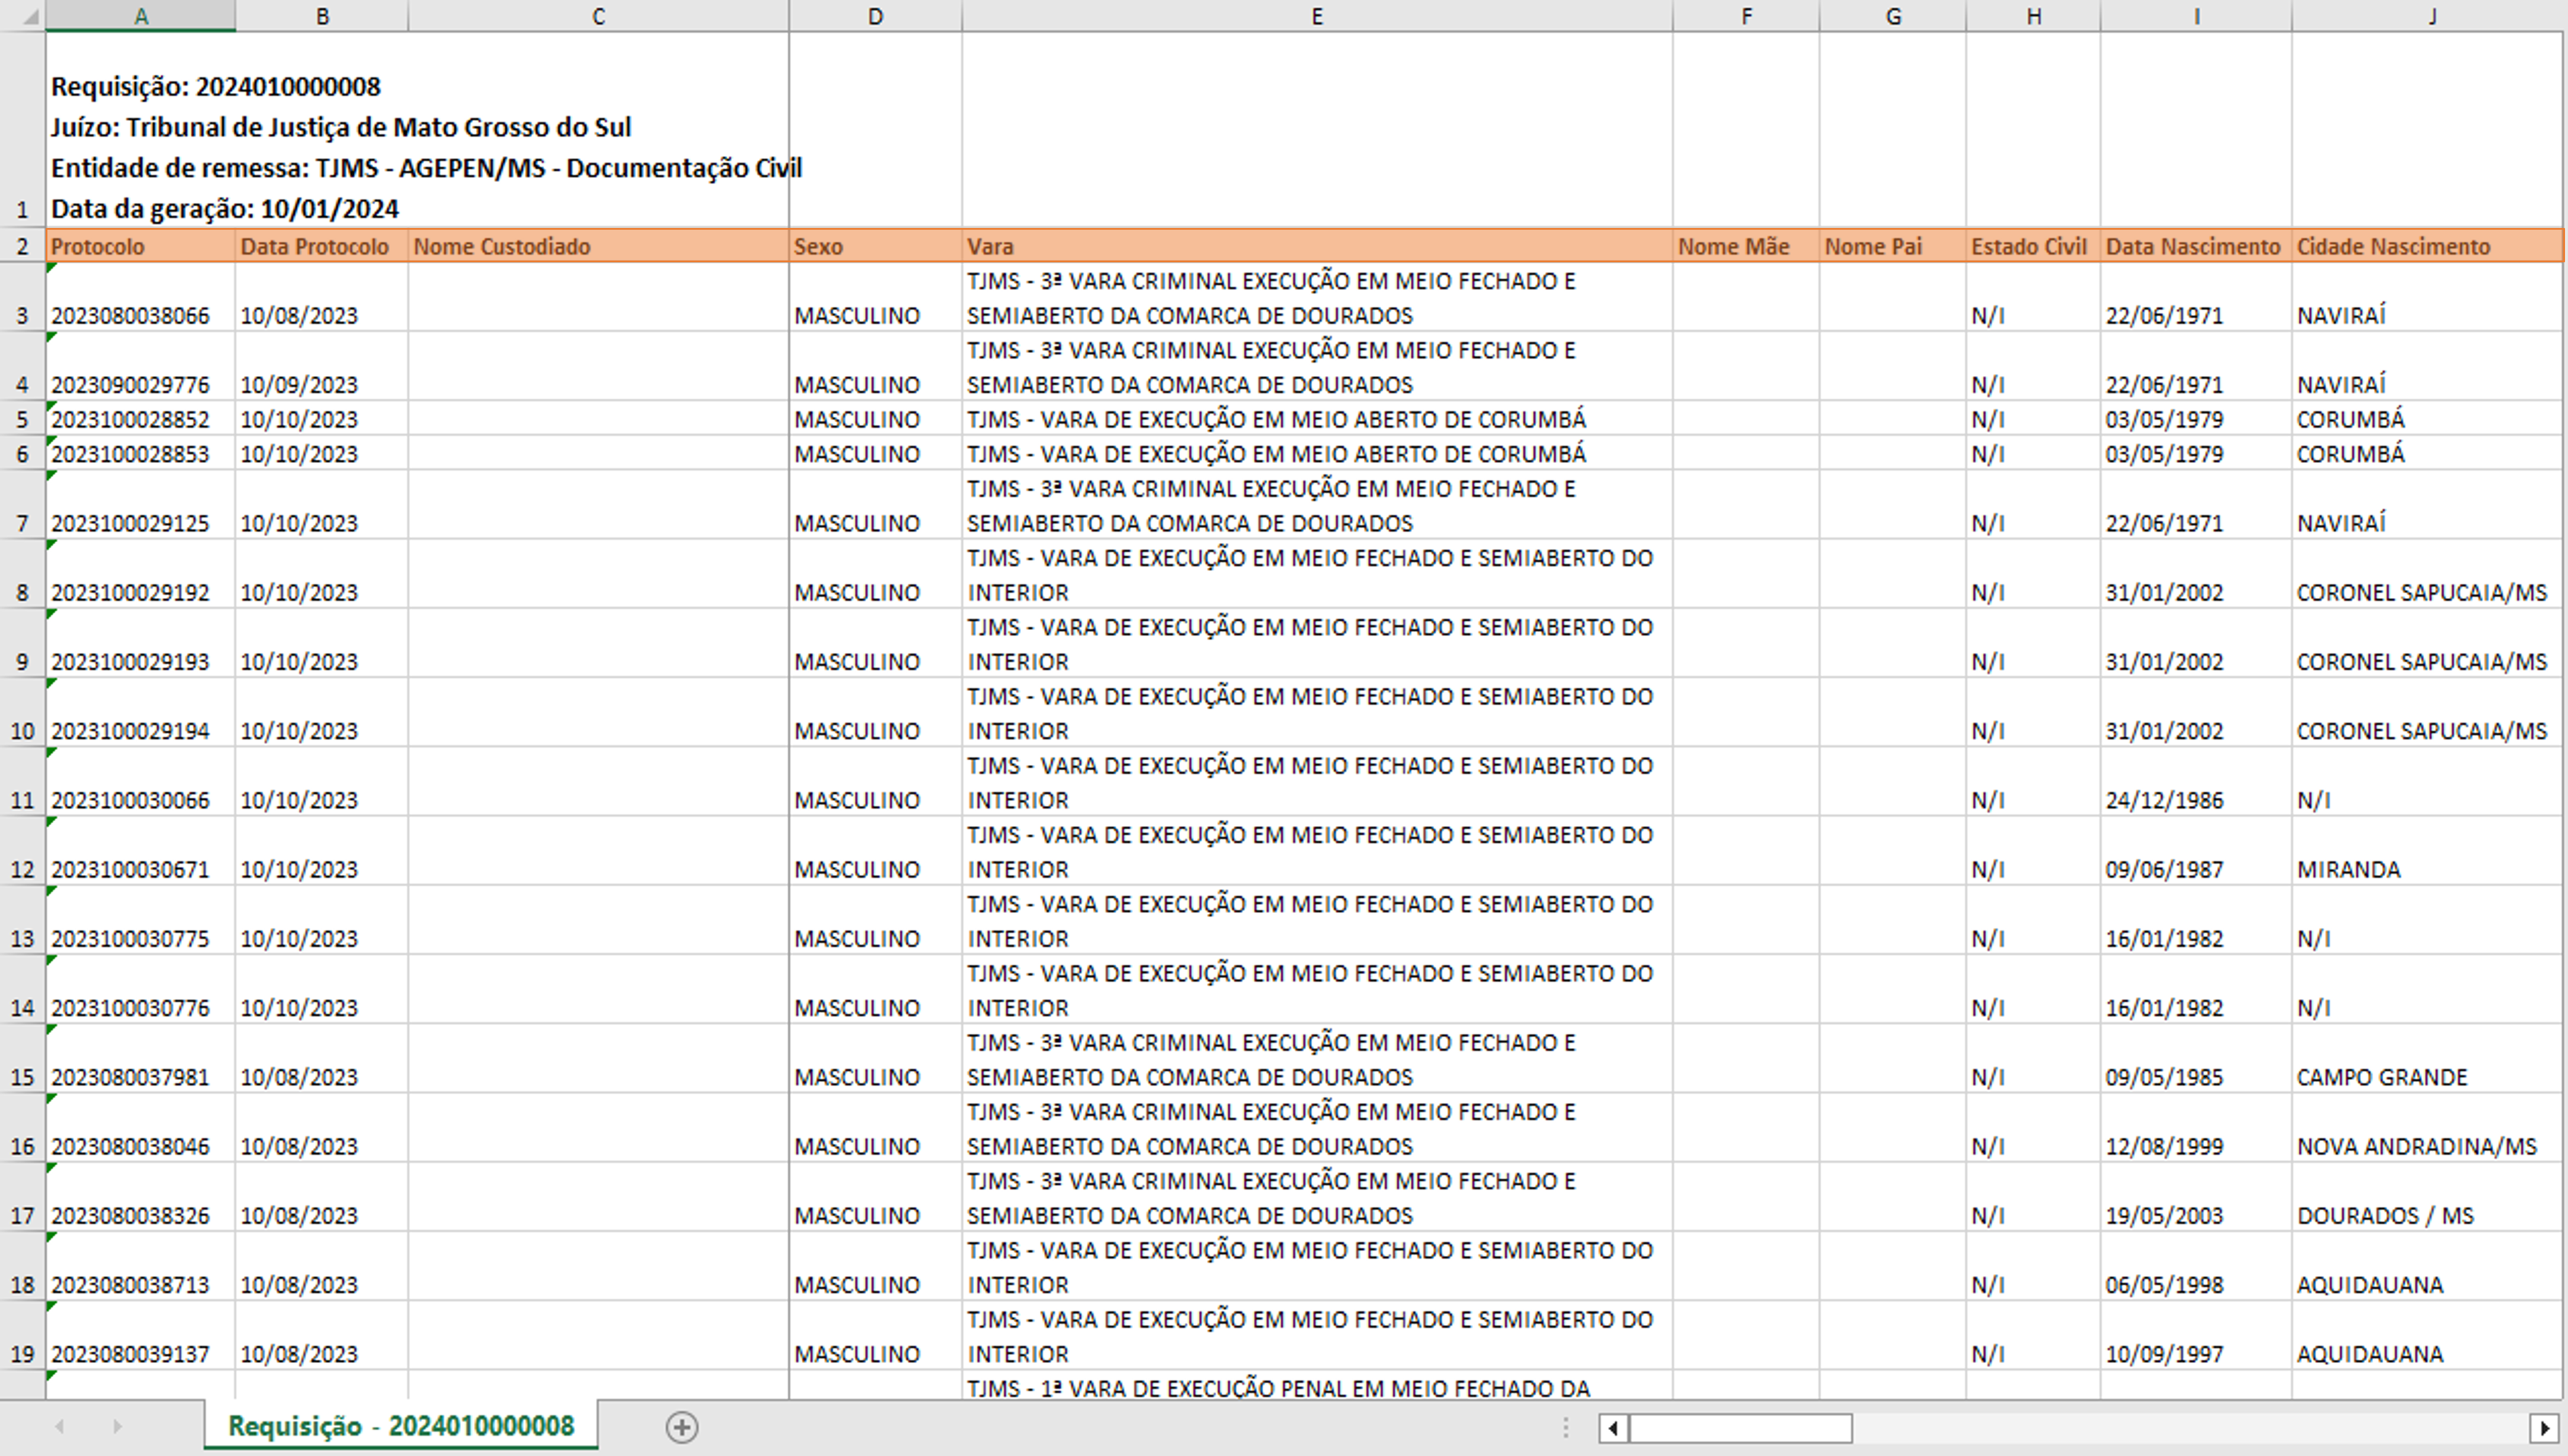Select the cell with protocol 2023100028852
The image size is (2568, 1456).
click(141, 419)
